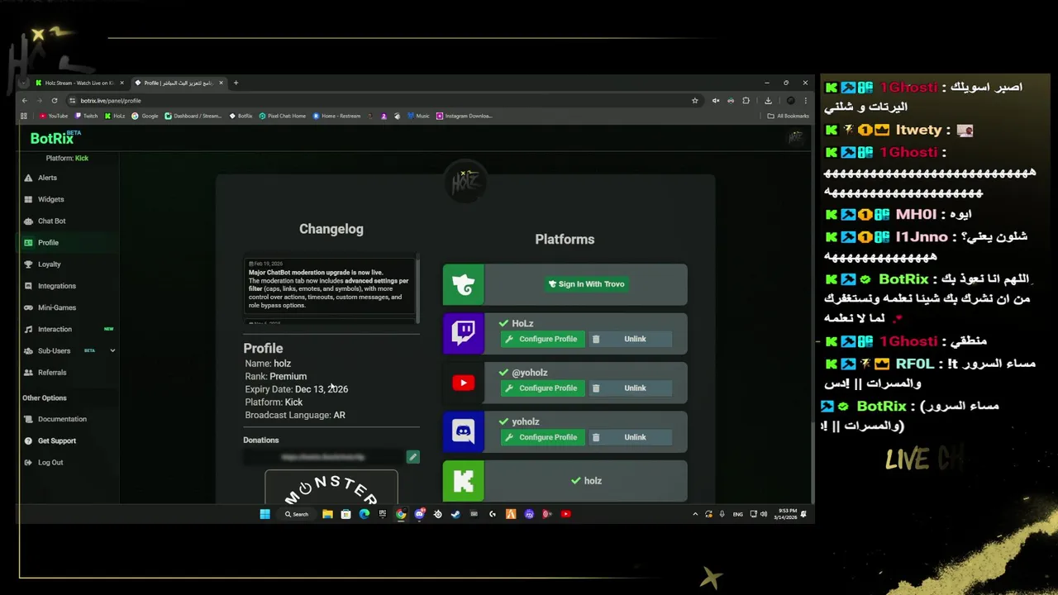The height and width of the screenshot is (595, 1058).
Task: Click taskbar Search box
Action: 297,514
